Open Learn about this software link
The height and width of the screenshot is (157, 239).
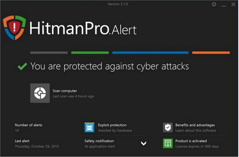[x=196, y=130]
